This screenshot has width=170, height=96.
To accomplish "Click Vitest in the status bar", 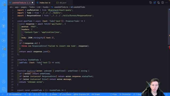I will point(53,94).
